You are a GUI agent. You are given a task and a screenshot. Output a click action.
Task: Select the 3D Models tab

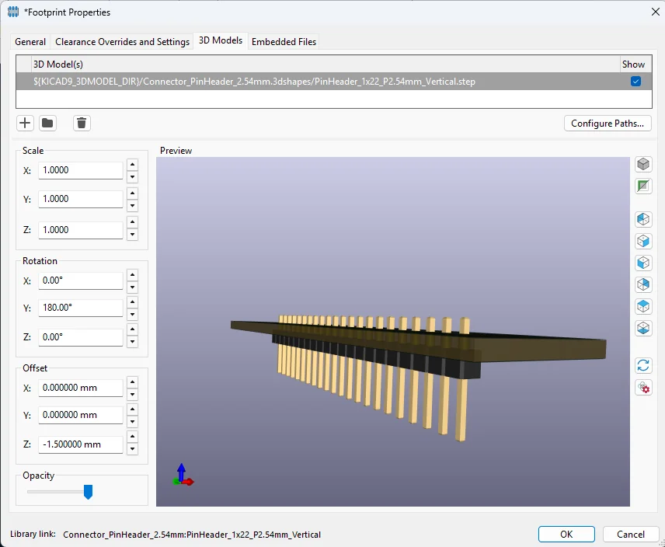(221, 40)
